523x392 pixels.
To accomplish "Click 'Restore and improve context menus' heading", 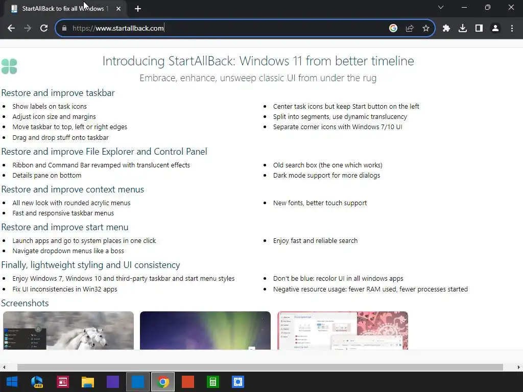I will pyautogui.click(x=73, y=189).
